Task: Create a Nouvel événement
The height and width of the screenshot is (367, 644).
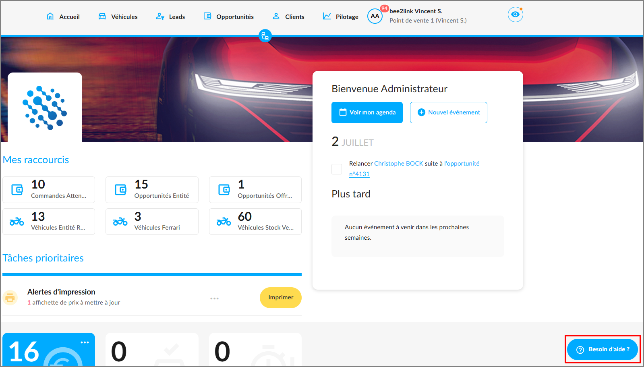Action: 449,112
